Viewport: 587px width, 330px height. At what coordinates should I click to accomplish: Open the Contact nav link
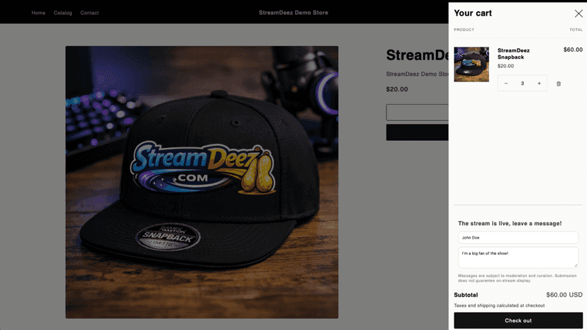89,13
